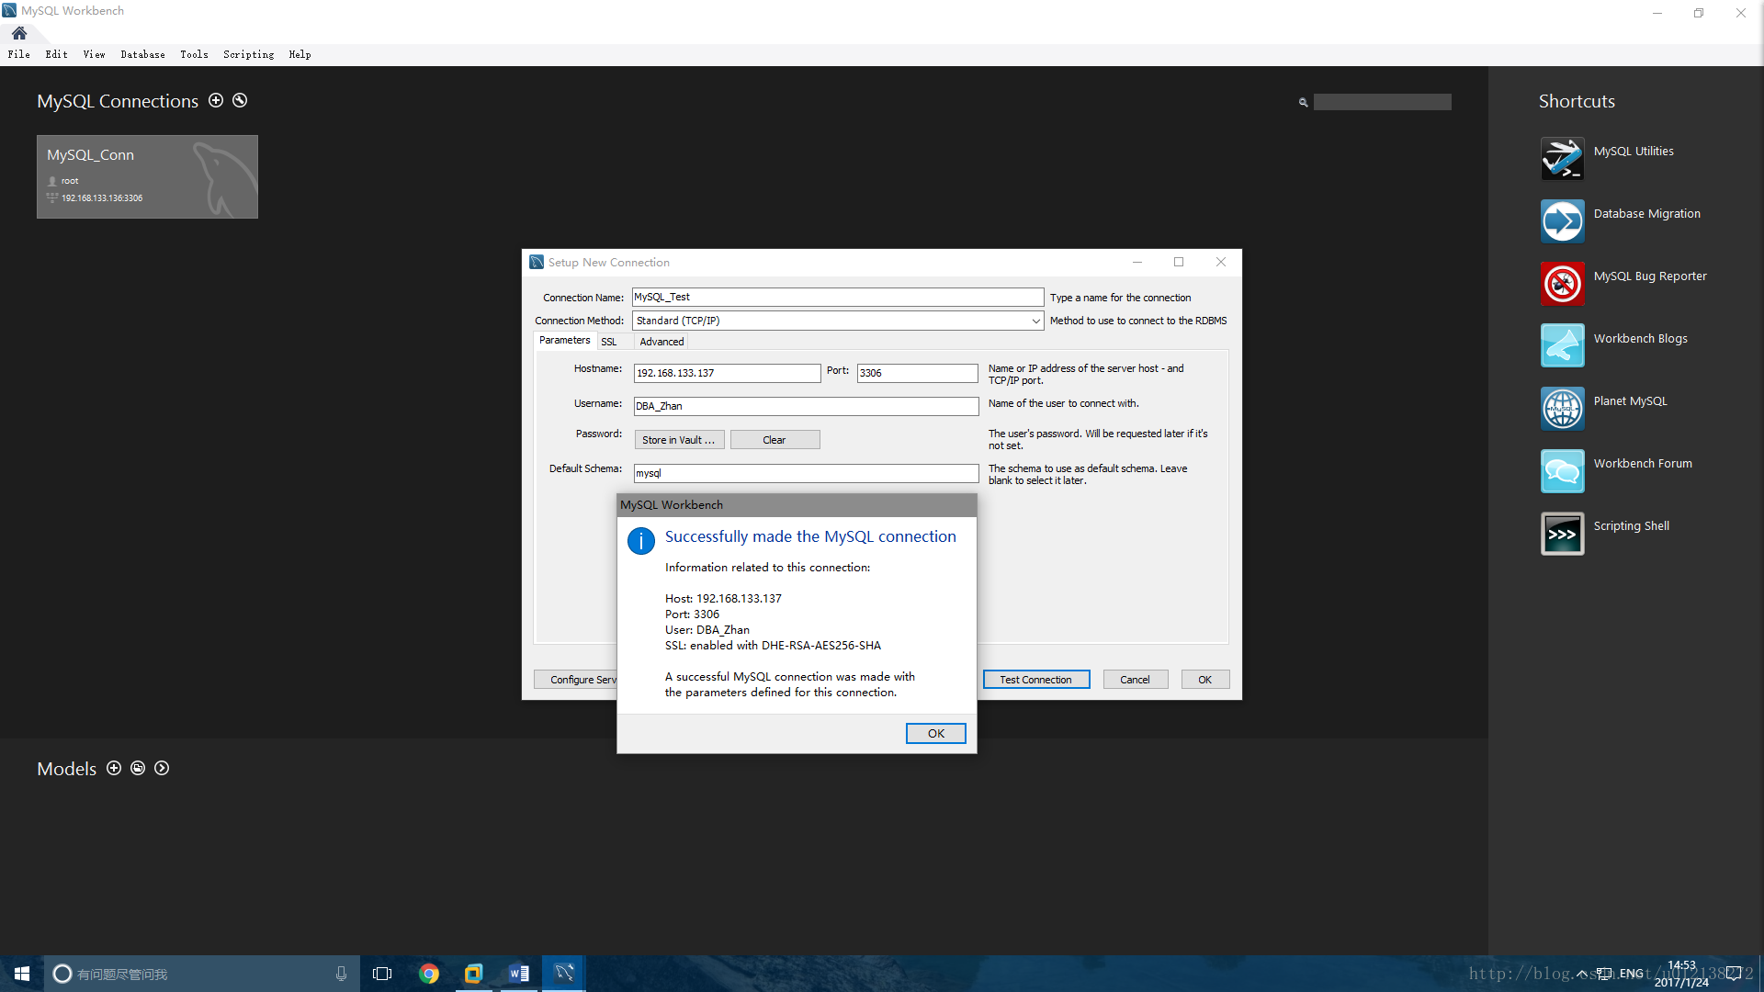Open MySQL Bug Reporter icon

(1562, 283)
